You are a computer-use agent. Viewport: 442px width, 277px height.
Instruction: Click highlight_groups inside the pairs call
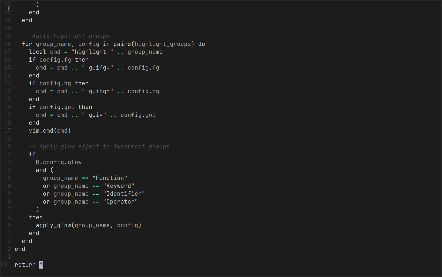click(x=163, y=44)
